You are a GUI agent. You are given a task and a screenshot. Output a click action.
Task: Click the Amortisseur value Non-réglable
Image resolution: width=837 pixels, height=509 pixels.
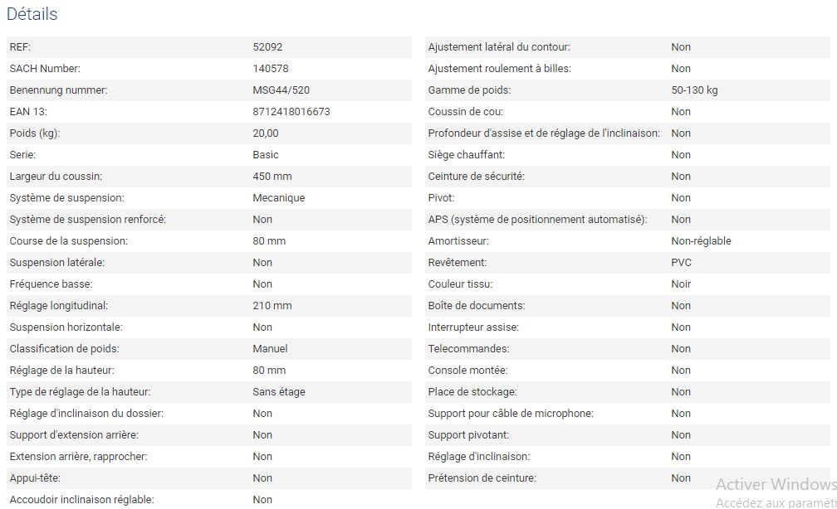tap(701, 241)
